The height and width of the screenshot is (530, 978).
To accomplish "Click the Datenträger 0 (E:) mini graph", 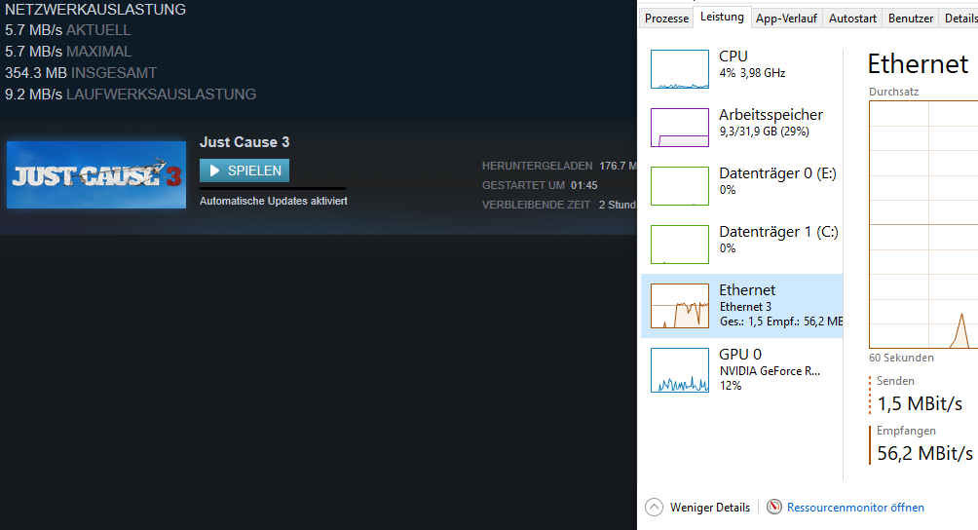I will (680, 186).
